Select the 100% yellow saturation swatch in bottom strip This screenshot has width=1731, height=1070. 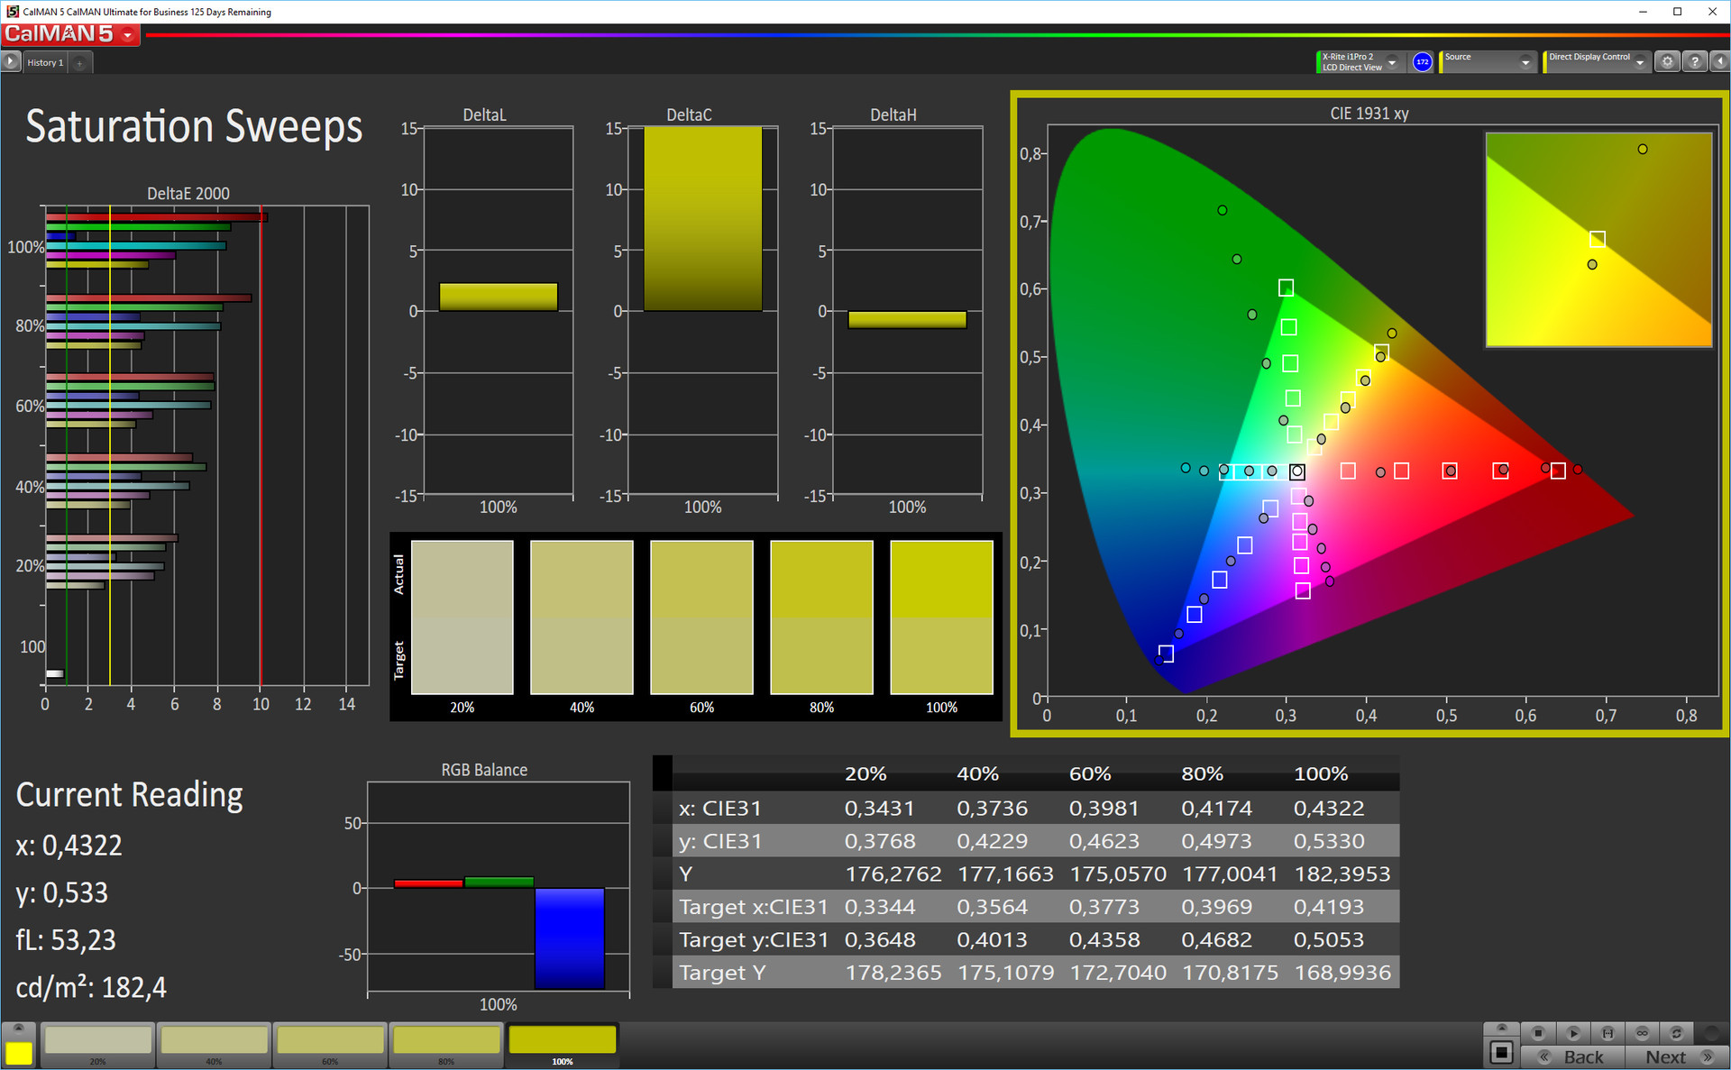(563, 1045)
